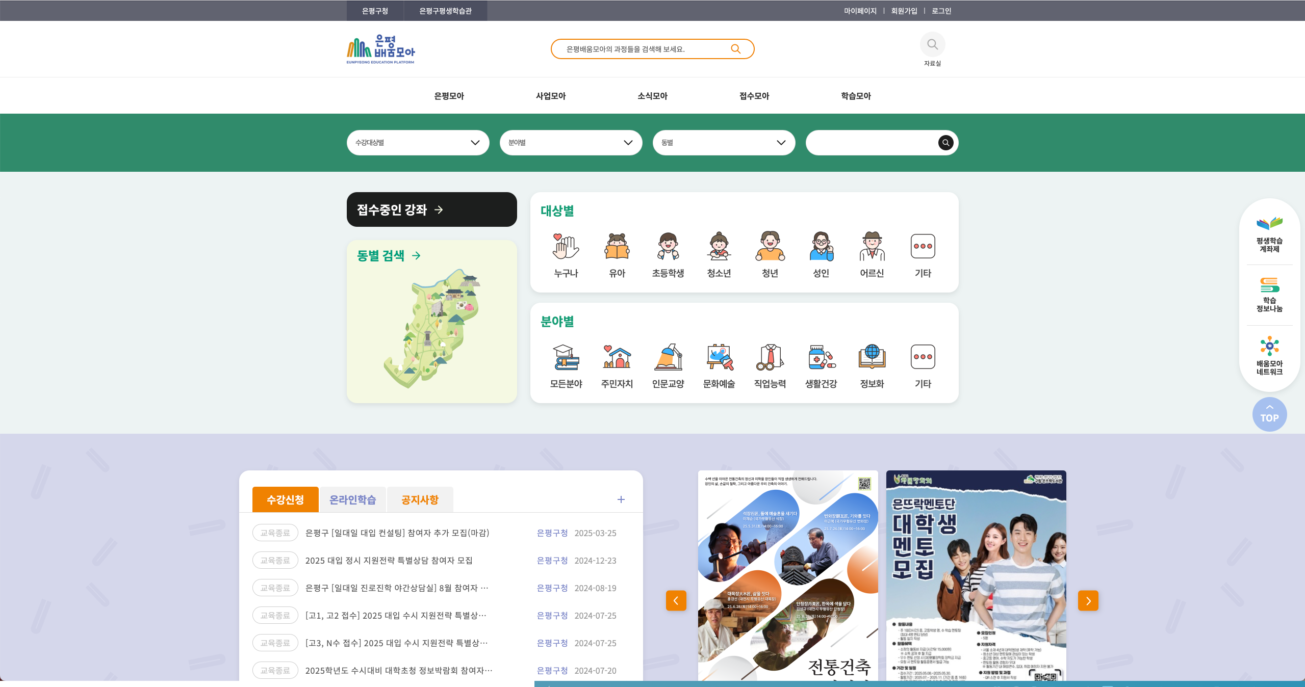This screenshot has width=1305, height=687.
Task: Open 은평구 [일대일 대입 컨설팅] 참여자 추가 모집 post
Action: (397, 533)
